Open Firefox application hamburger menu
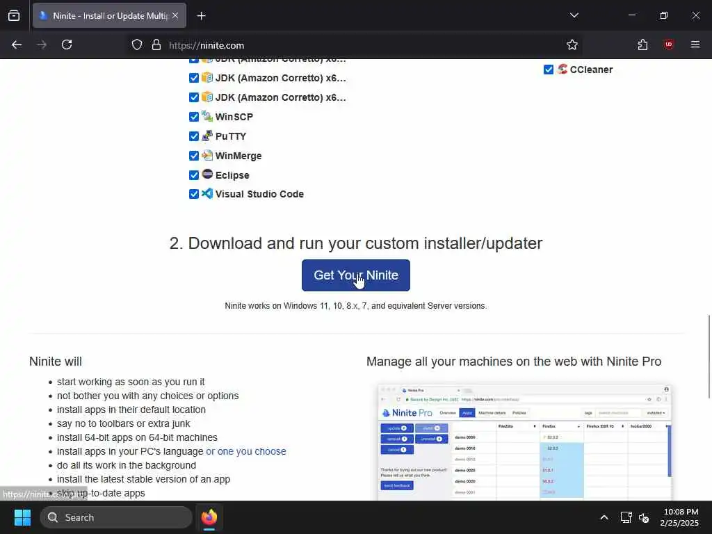 [x=695, y=44]
